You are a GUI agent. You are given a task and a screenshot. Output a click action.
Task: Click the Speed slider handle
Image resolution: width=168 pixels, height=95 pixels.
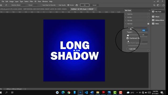point(131,29)
